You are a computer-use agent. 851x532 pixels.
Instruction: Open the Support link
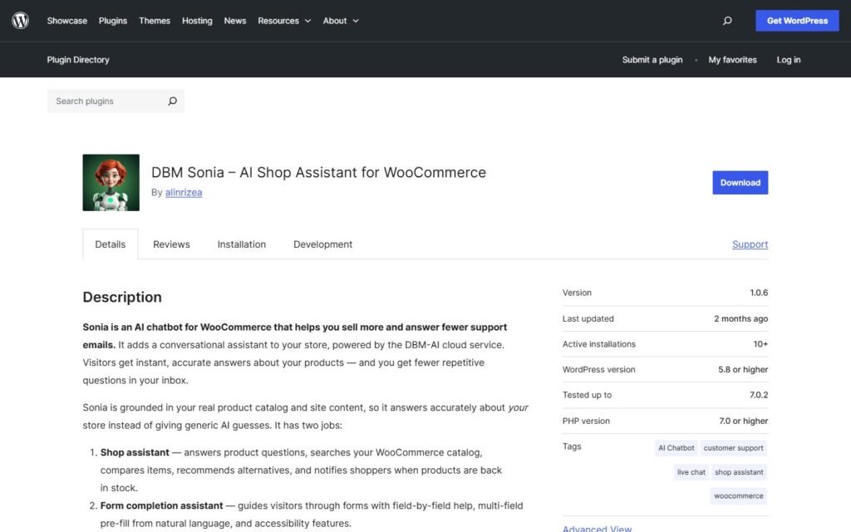[x=750, y=244]
